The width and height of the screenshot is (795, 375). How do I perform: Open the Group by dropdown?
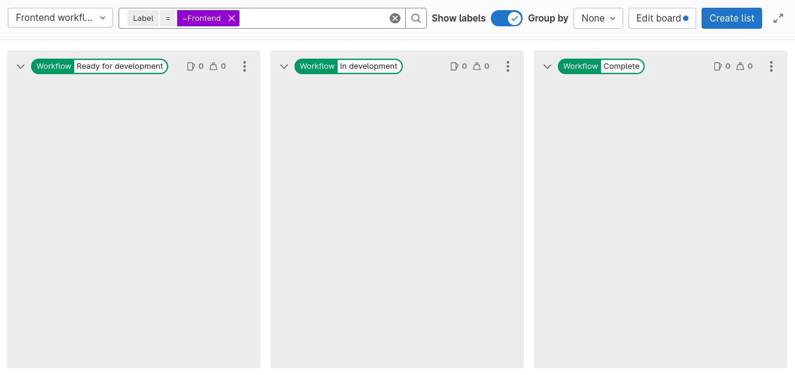[597, 18]
